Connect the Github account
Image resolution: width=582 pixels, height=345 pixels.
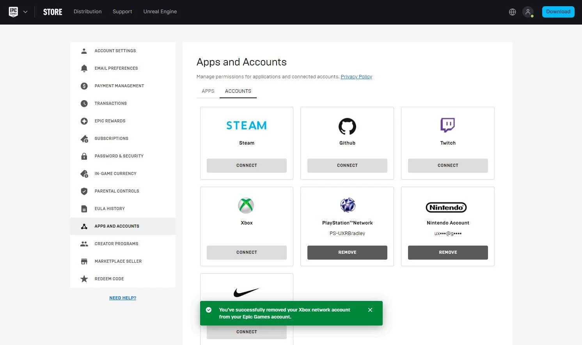click(x=347, y=166)
